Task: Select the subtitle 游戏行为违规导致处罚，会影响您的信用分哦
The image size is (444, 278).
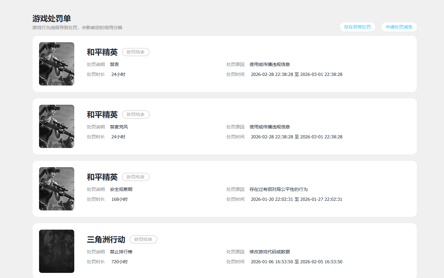Action: click(x=77, y=28)
